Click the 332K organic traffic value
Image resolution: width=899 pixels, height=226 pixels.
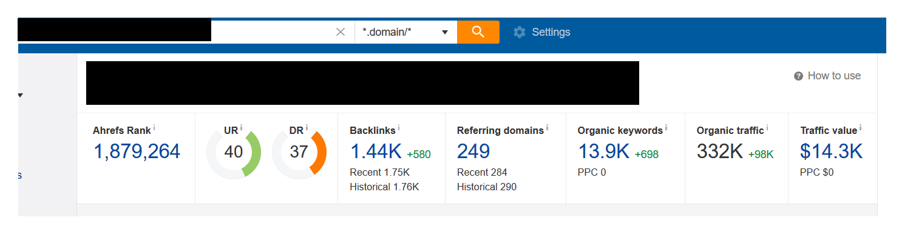(x=720, y=151)
